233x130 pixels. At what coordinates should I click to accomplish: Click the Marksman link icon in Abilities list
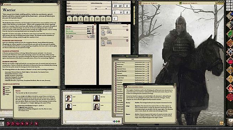(115, 65)
